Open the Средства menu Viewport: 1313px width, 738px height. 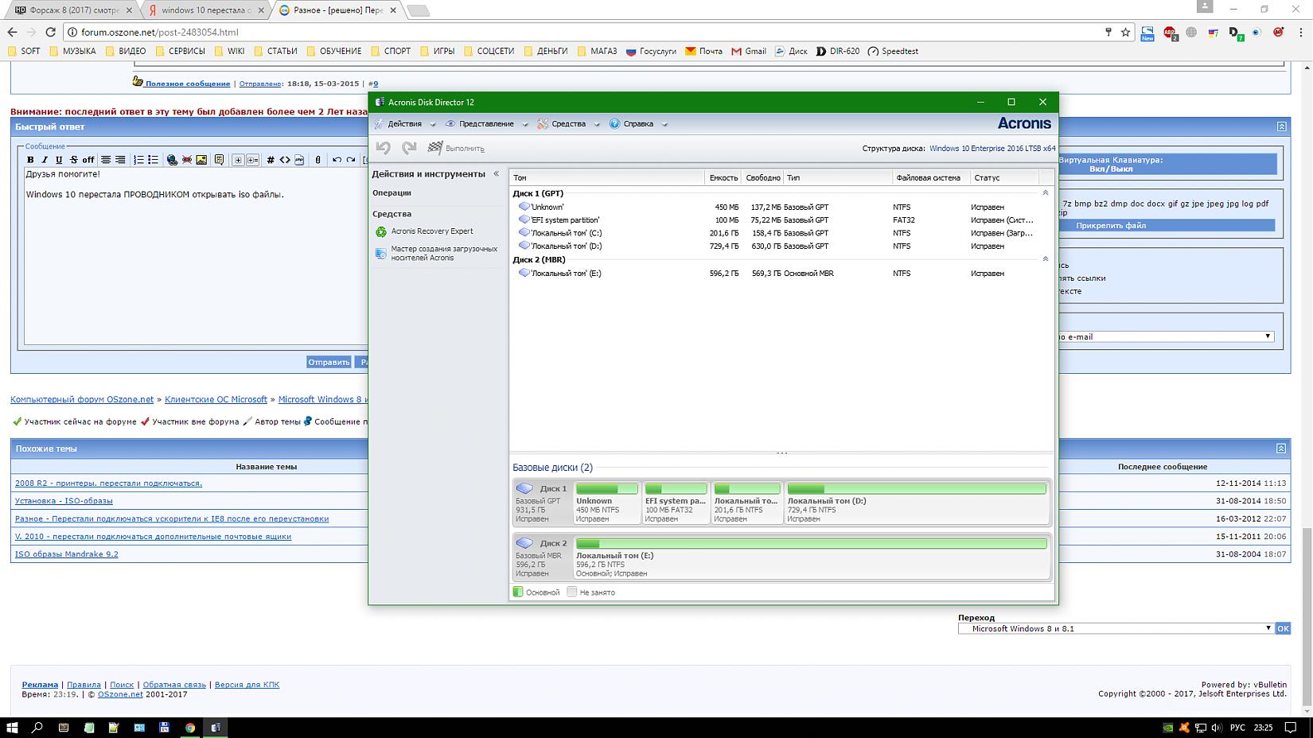(x=568, y=124)
